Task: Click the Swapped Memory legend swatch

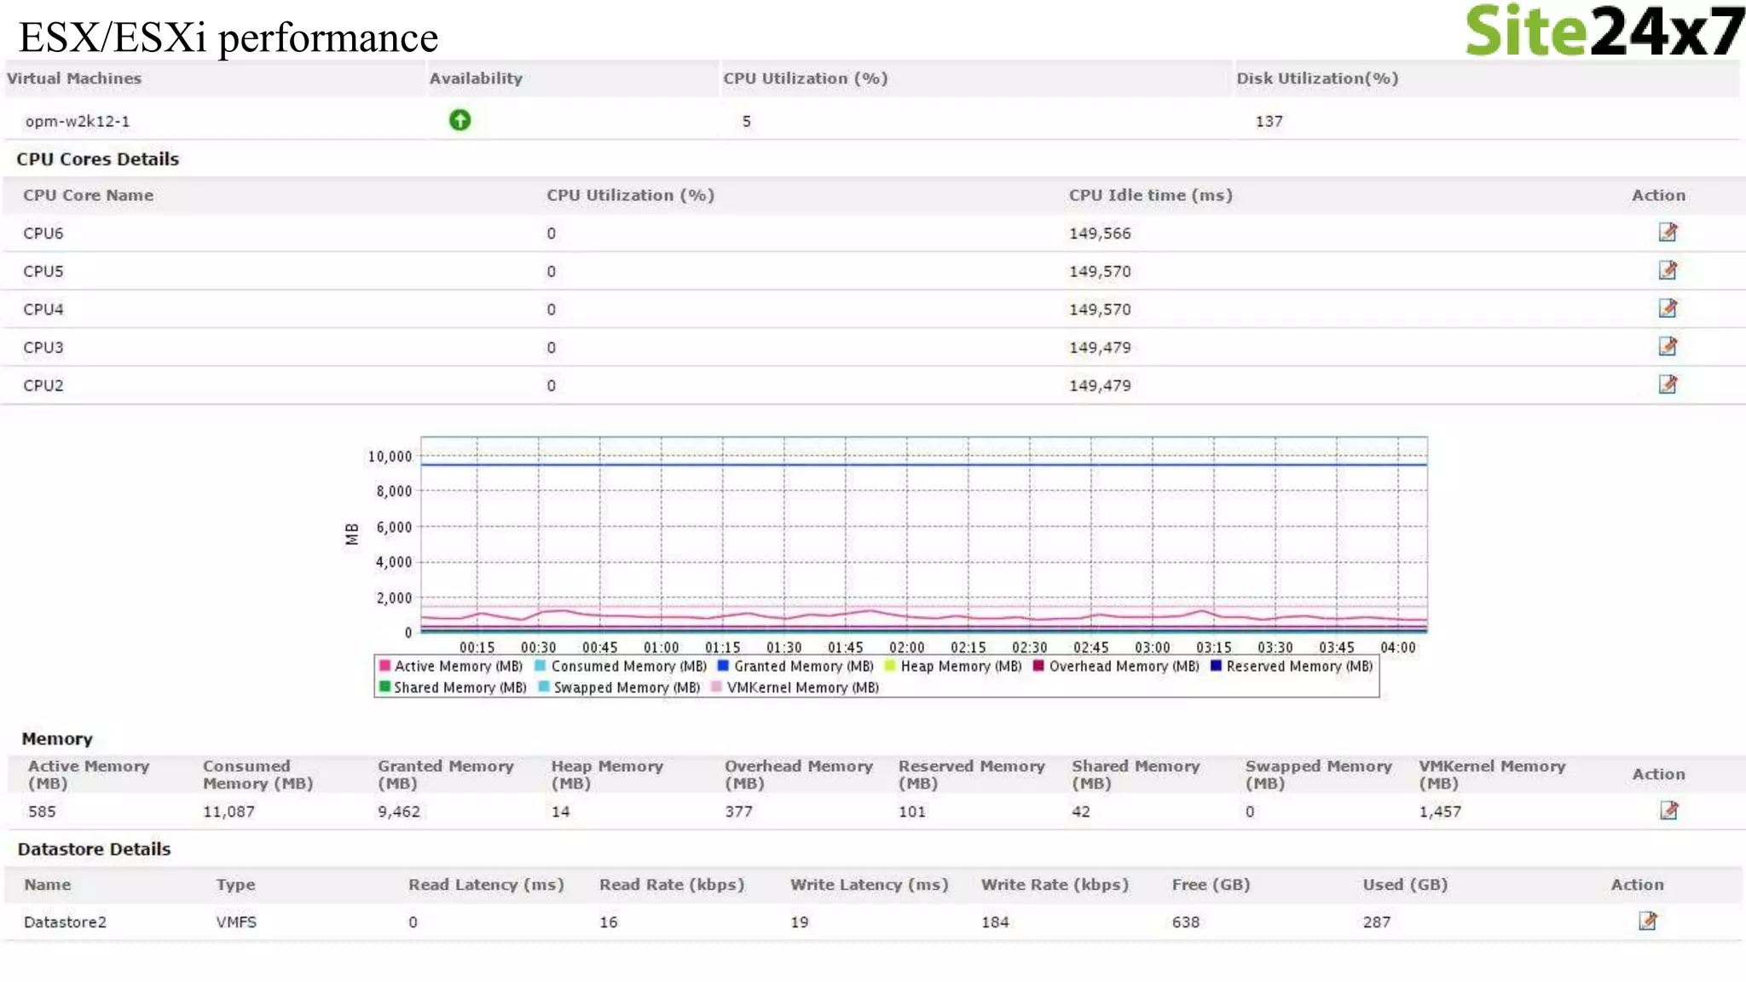Action: tap(543, 687)
